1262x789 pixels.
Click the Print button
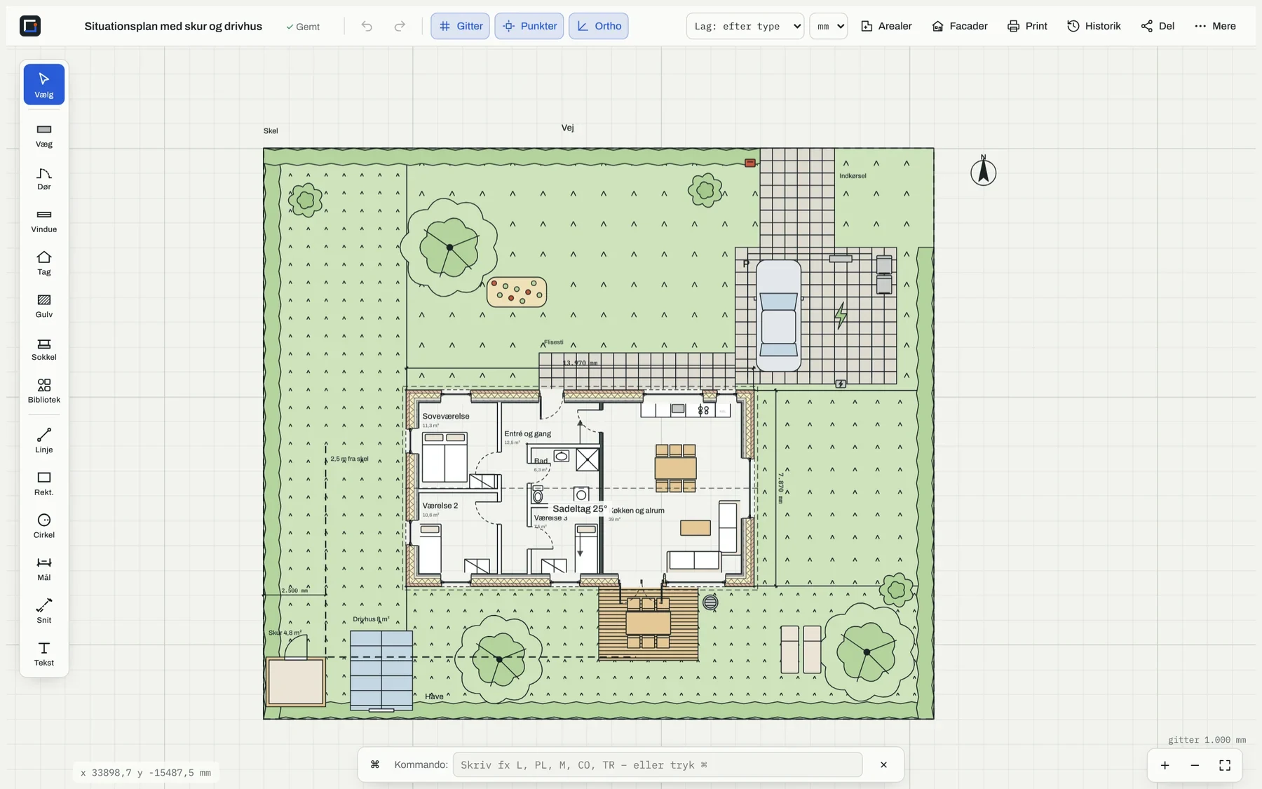[x=1028, y=26]
